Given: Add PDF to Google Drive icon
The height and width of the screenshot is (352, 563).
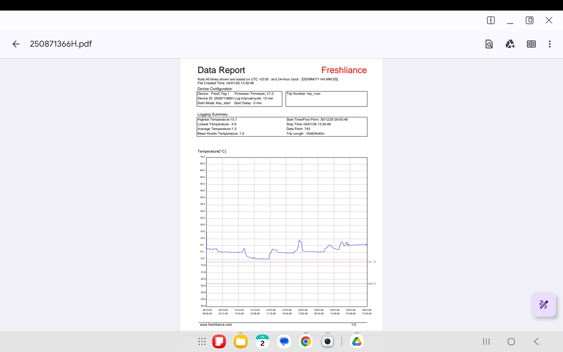Looking at the screenshot, I should pos(510,44).
